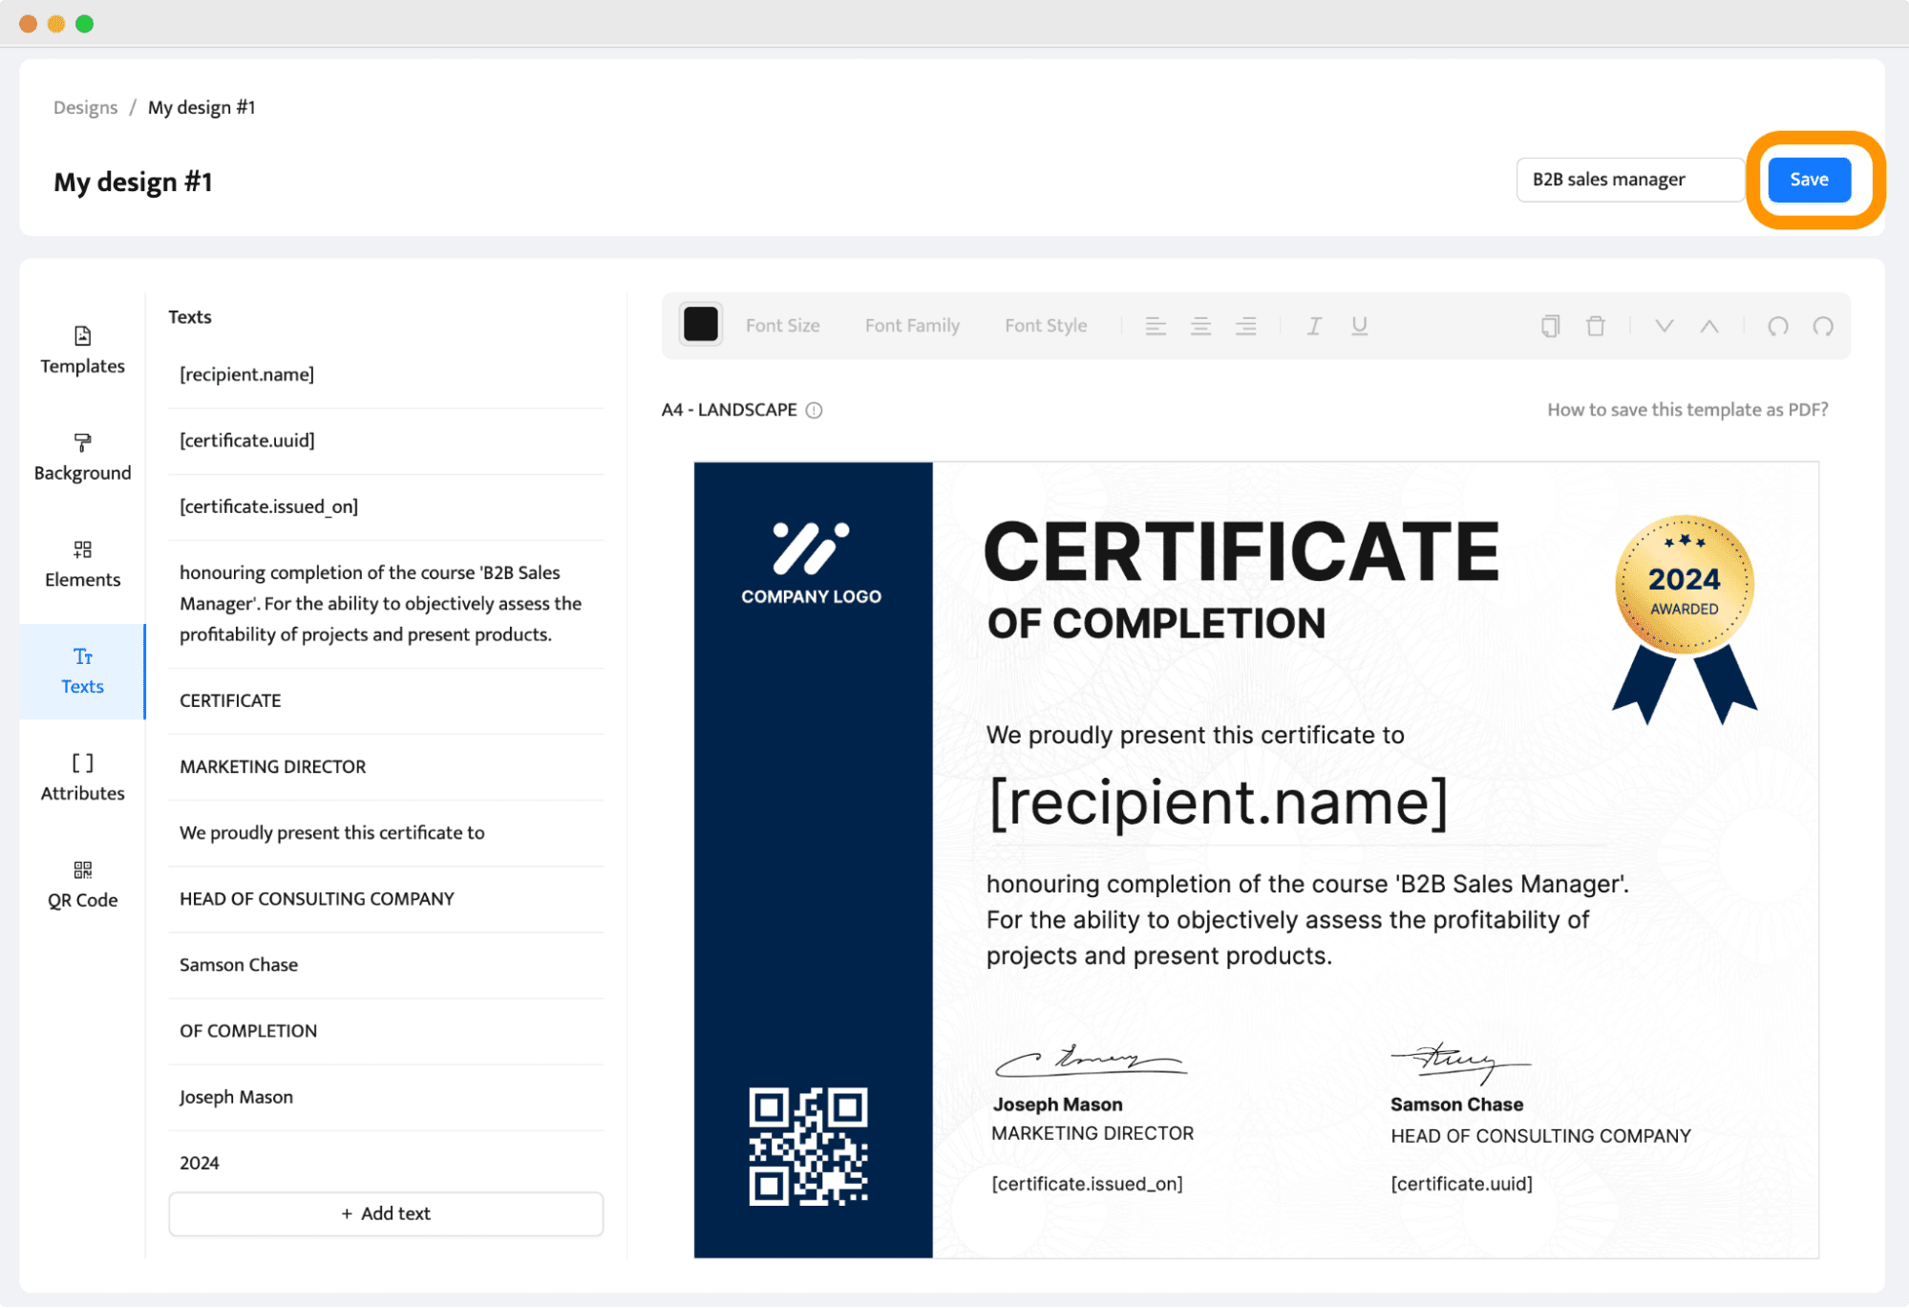
Task: Select [certificate.issued_on] in Texts list
Action: (386, 506)
